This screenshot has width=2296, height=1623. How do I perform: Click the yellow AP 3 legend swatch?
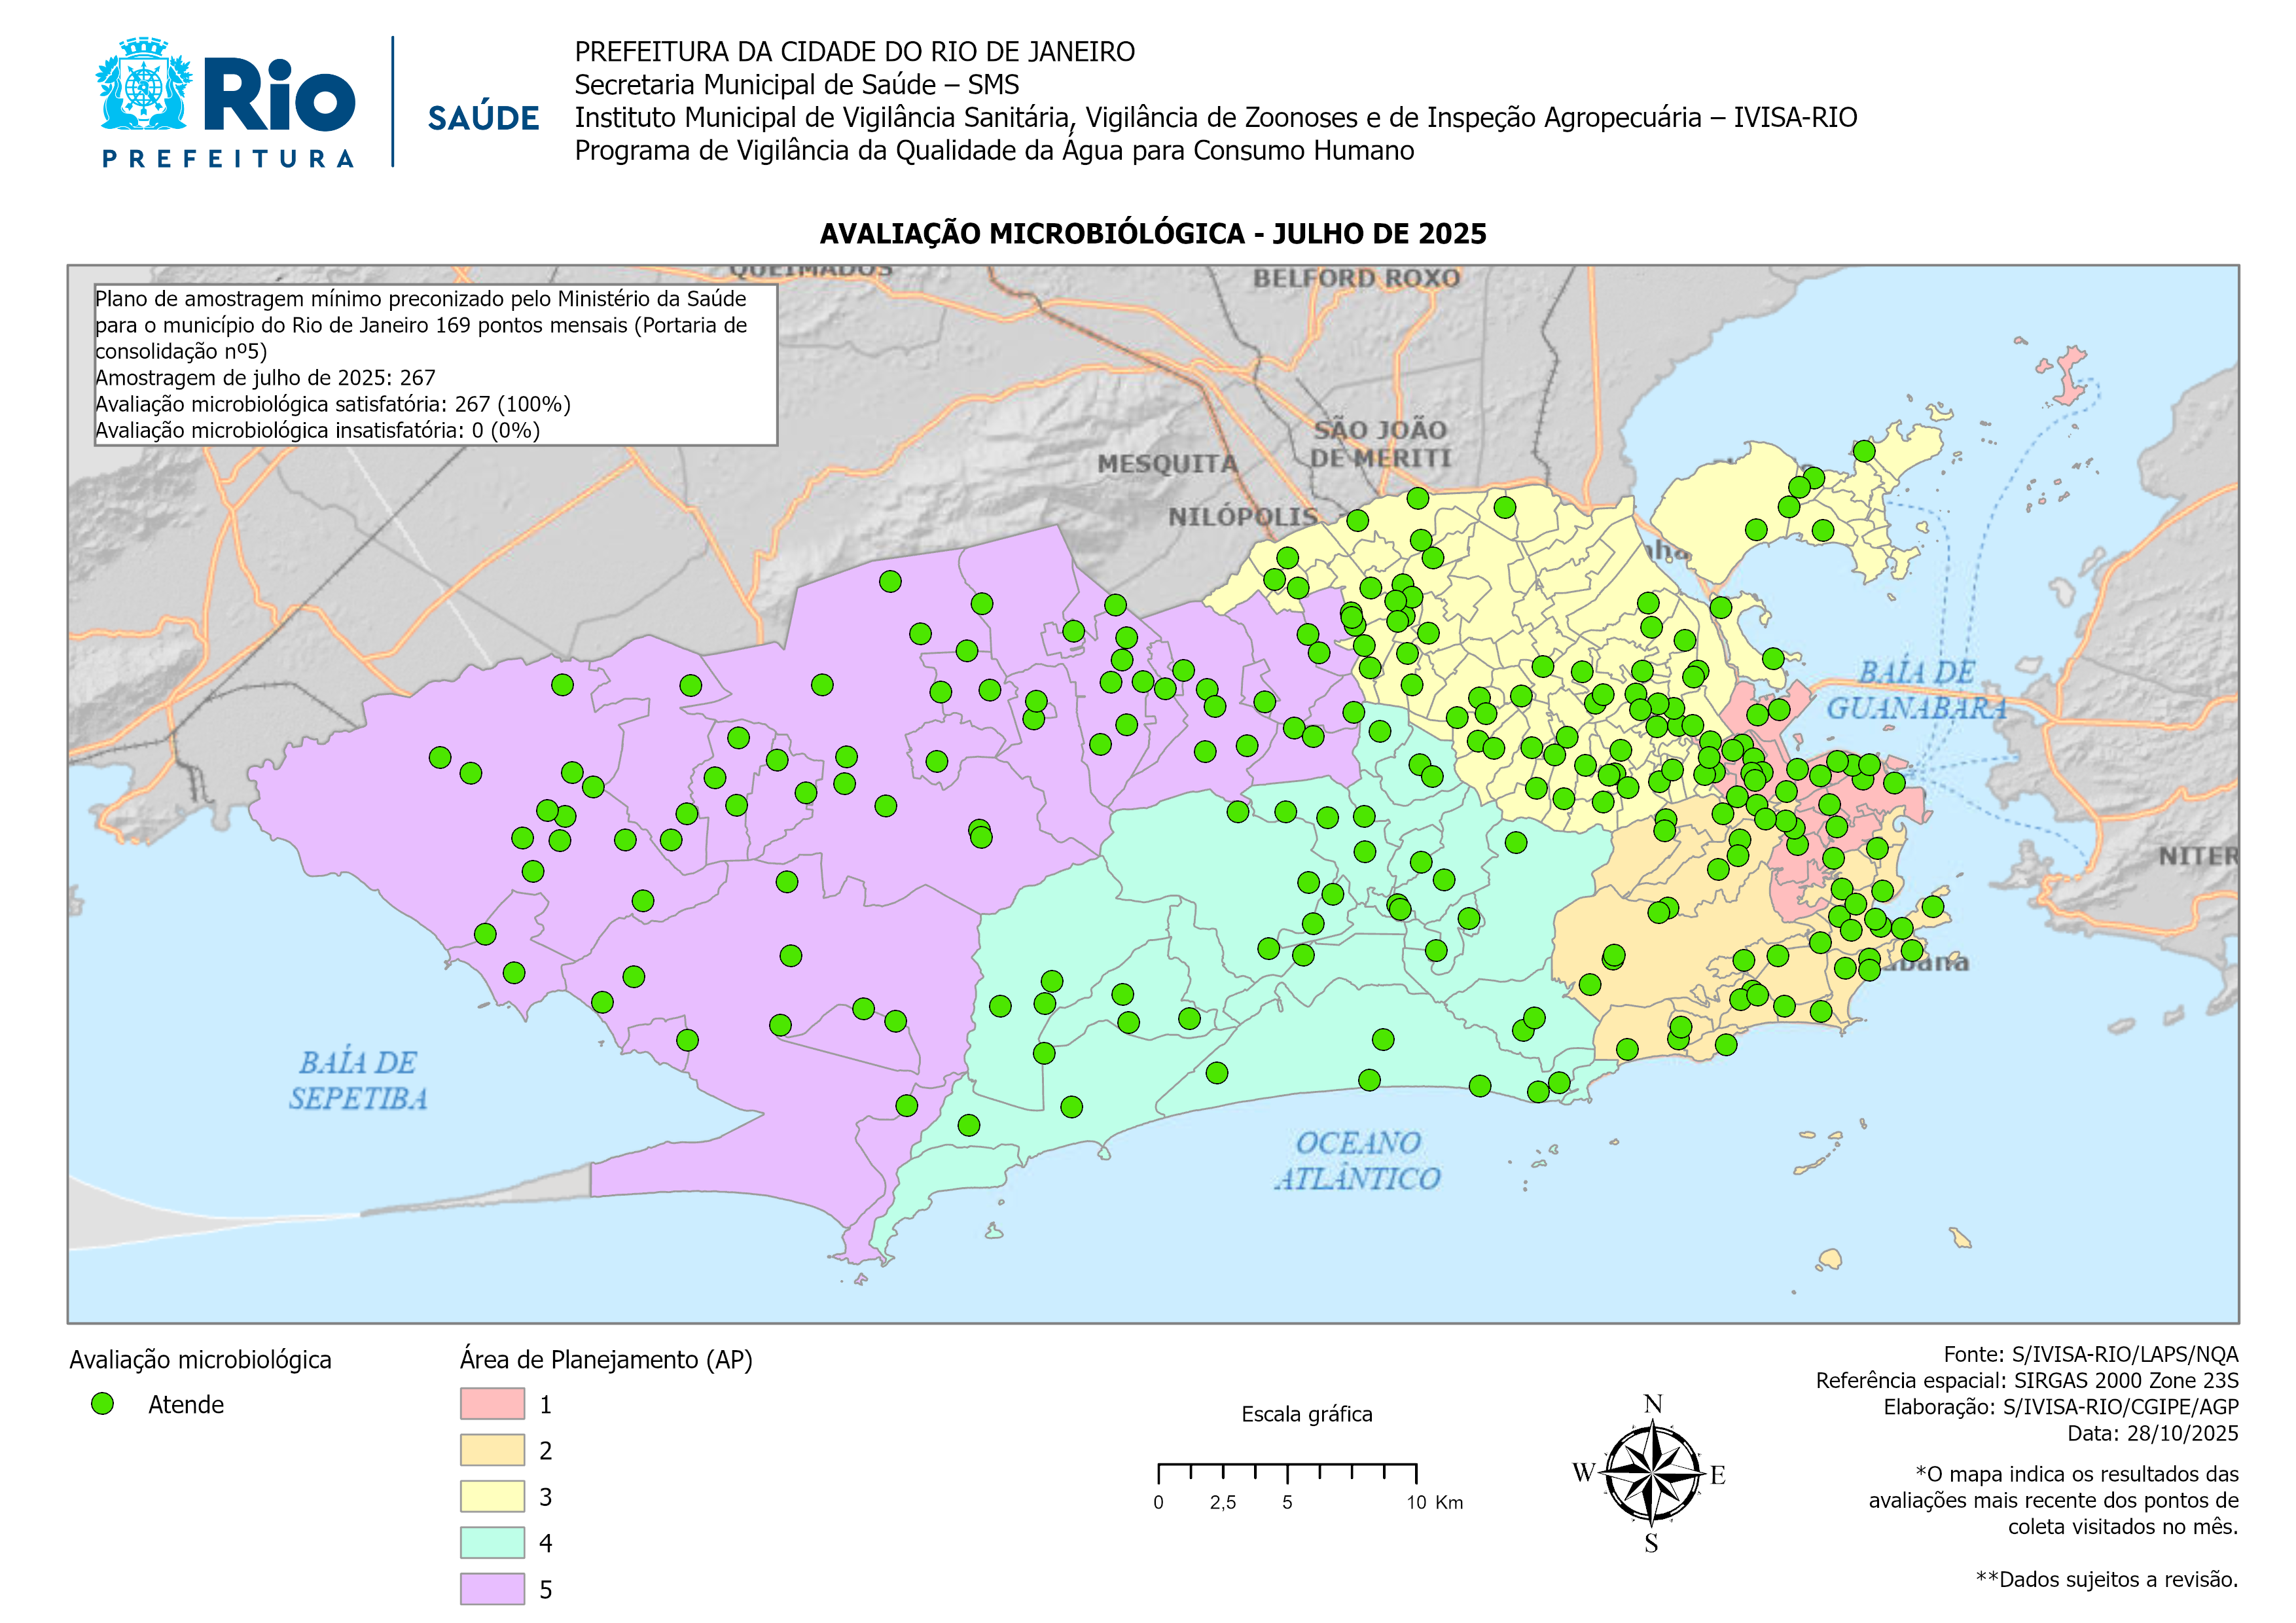(x=492, y=1496)
